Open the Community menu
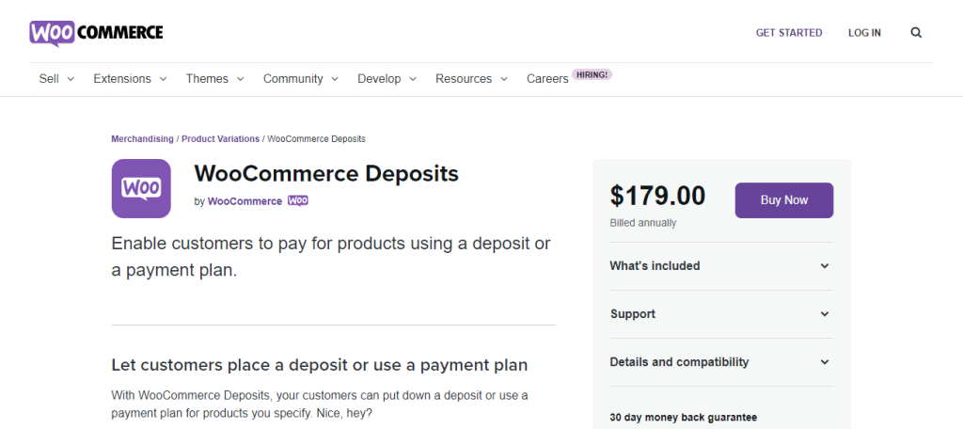 (300, 79)
